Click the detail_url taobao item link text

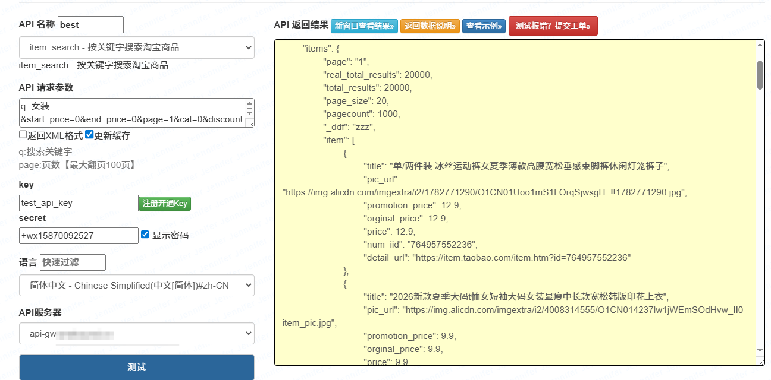[x=497, y=258]
